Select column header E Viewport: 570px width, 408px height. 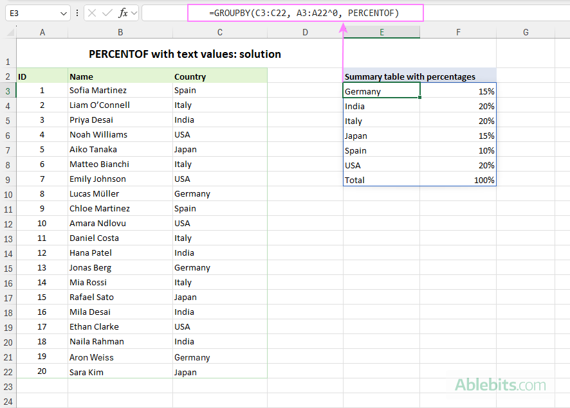click(x=382, y=31)
